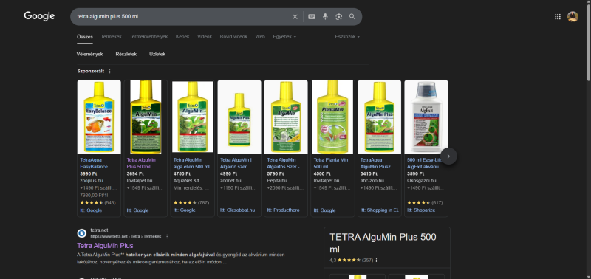591x279 pixels.
Task: Open the Google account avatar
Action: 573,16
